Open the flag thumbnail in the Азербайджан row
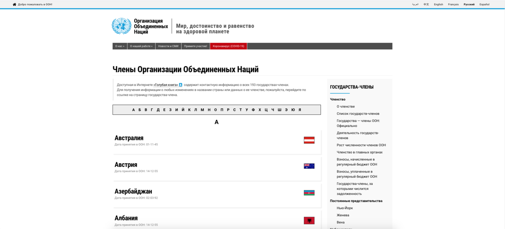 point(309,193)
